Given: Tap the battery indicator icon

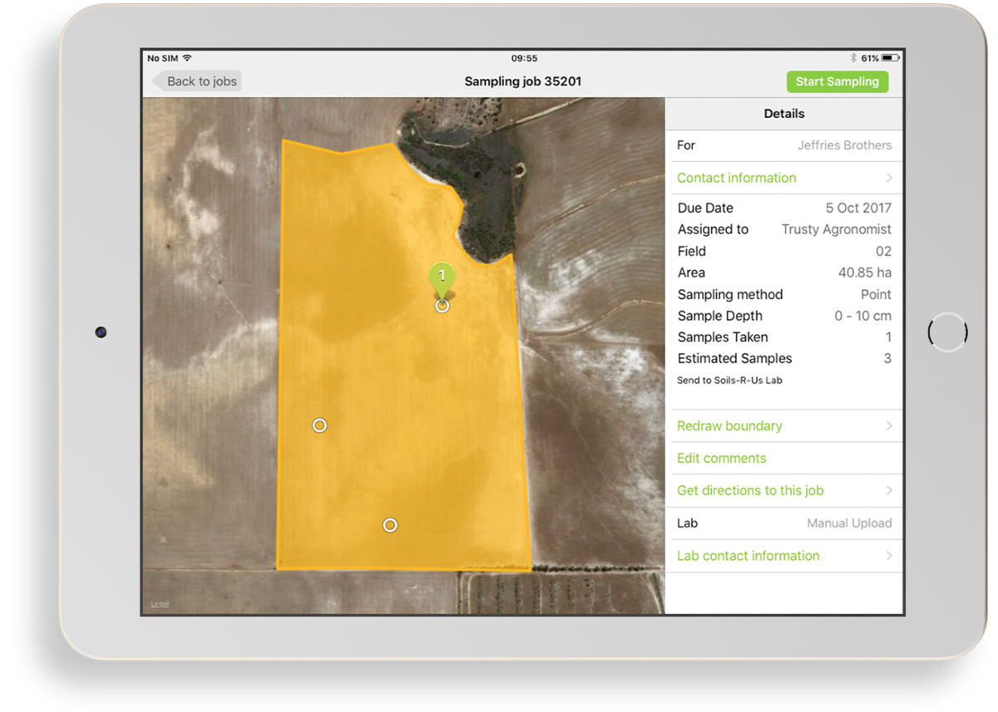Looking at the screenshot, I should 891,58.
